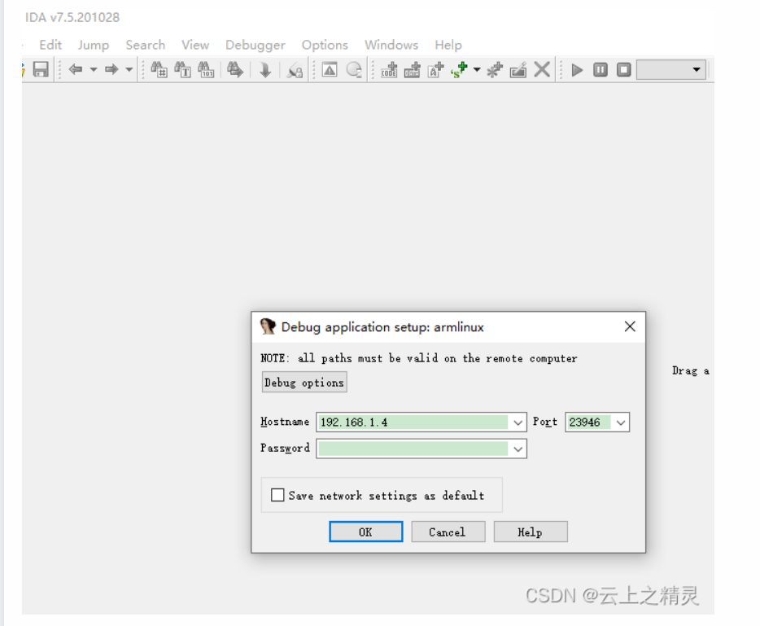This screenshot has width=760, height=626.
Task: Click the Jump back arrow
Action: 75,70
